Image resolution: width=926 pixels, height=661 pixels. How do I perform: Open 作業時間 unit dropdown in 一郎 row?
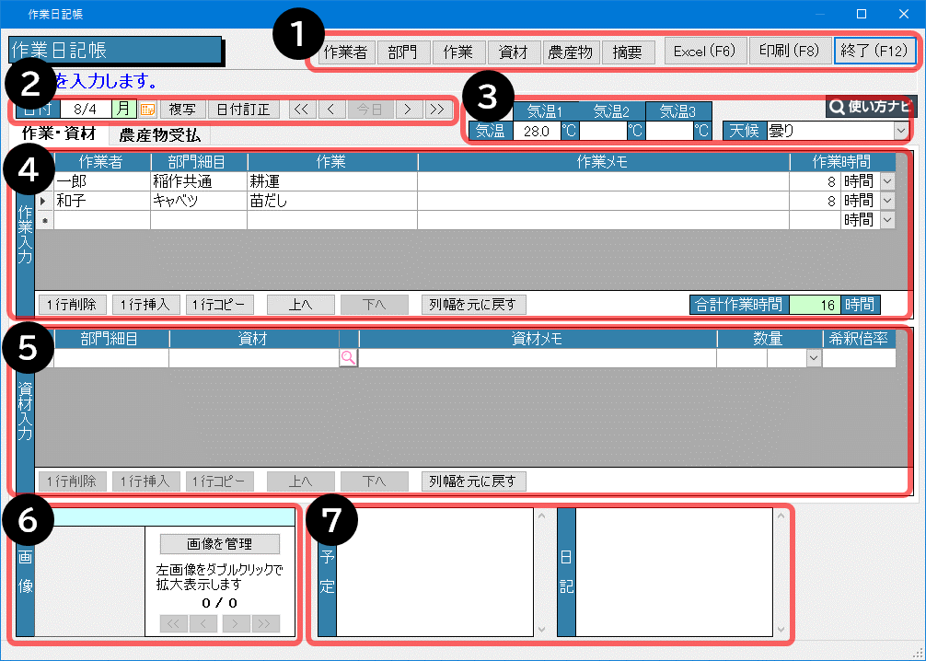(x=887, y=181)
